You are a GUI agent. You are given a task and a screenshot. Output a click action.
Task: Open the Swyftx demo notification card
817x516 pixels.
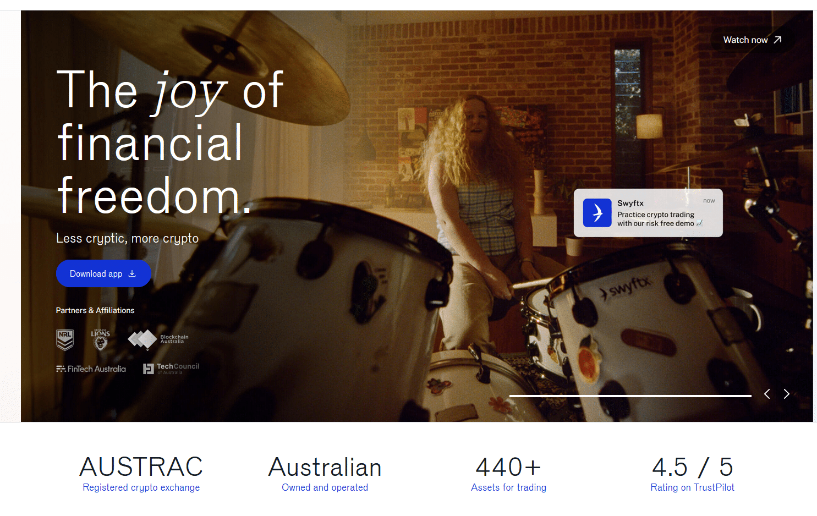pos(648,213)
